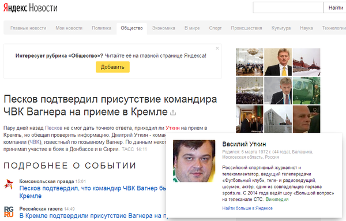Switch to the Спорт tab

[215, 28]
